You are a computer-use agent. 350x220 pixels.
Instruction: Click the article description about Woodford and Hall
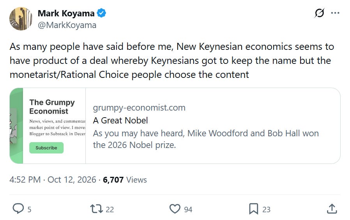pos(206,139)
